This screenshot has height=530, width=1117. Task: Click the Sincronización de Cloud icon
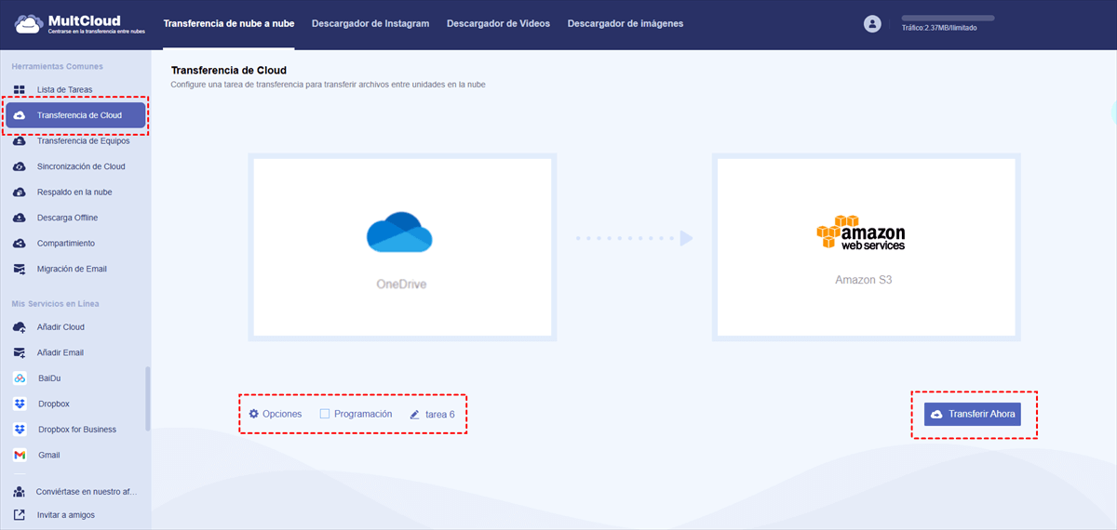click(x=19, y=166)
